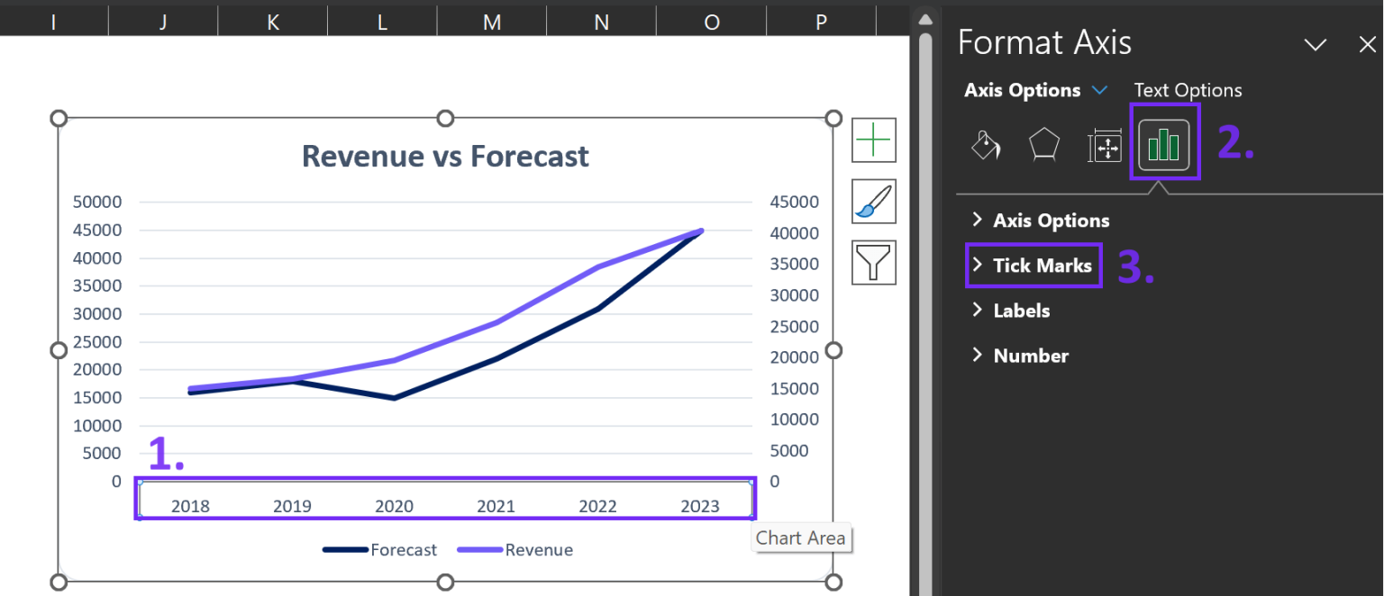Open the Size & Properties panel icon
This screenshot has width=1384, height=596.
1105,144
